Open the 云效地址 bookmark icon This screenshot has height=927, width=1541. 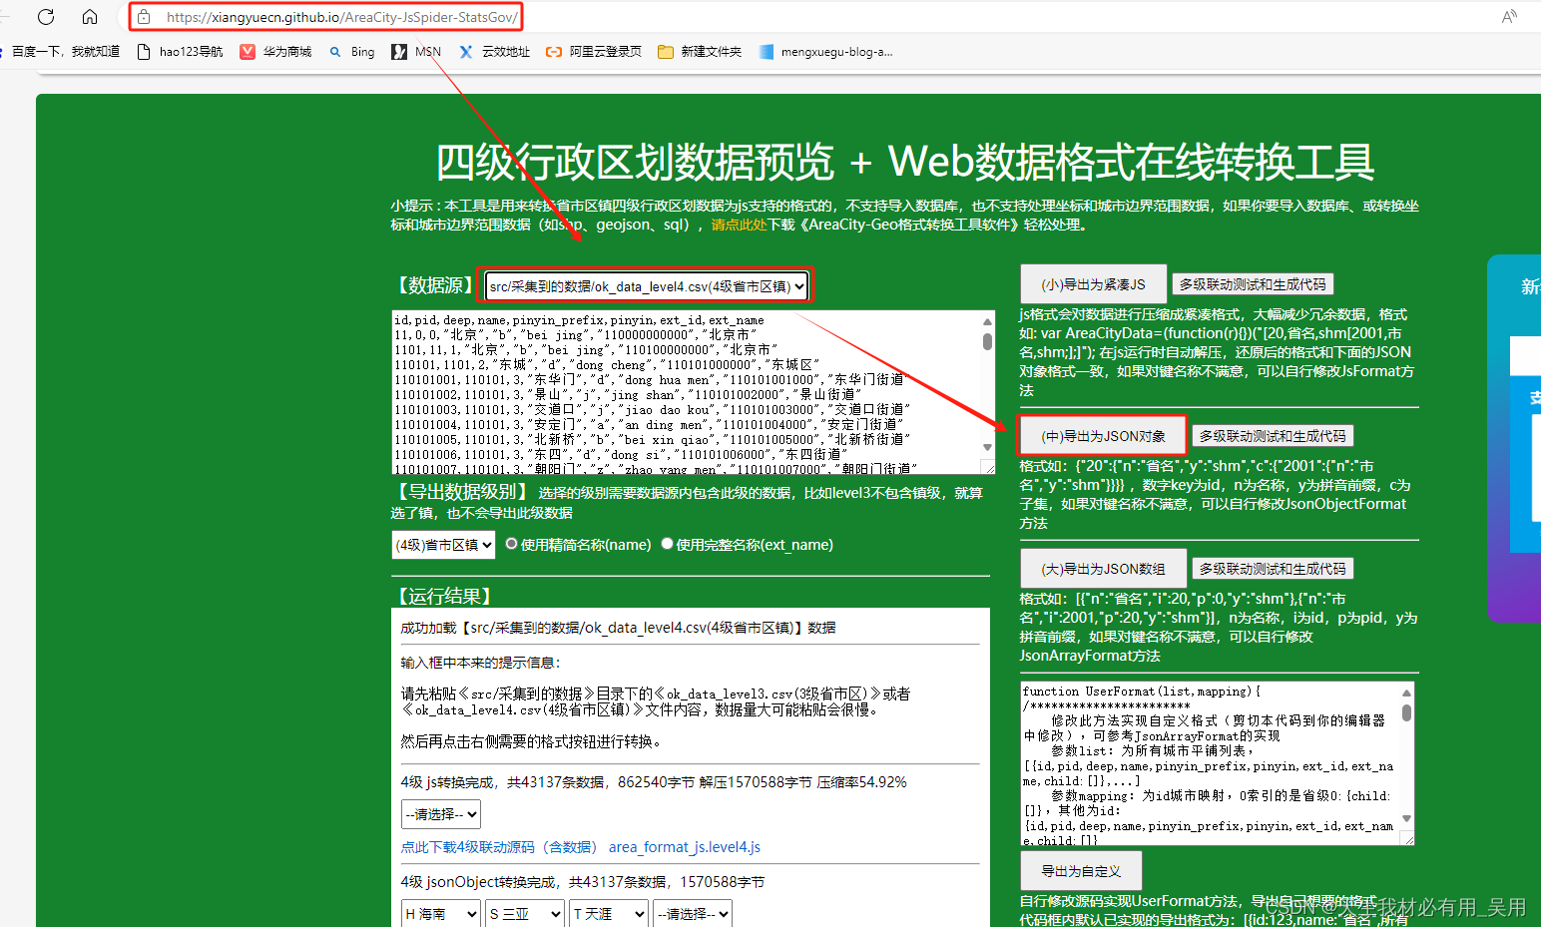click(466, 52)
